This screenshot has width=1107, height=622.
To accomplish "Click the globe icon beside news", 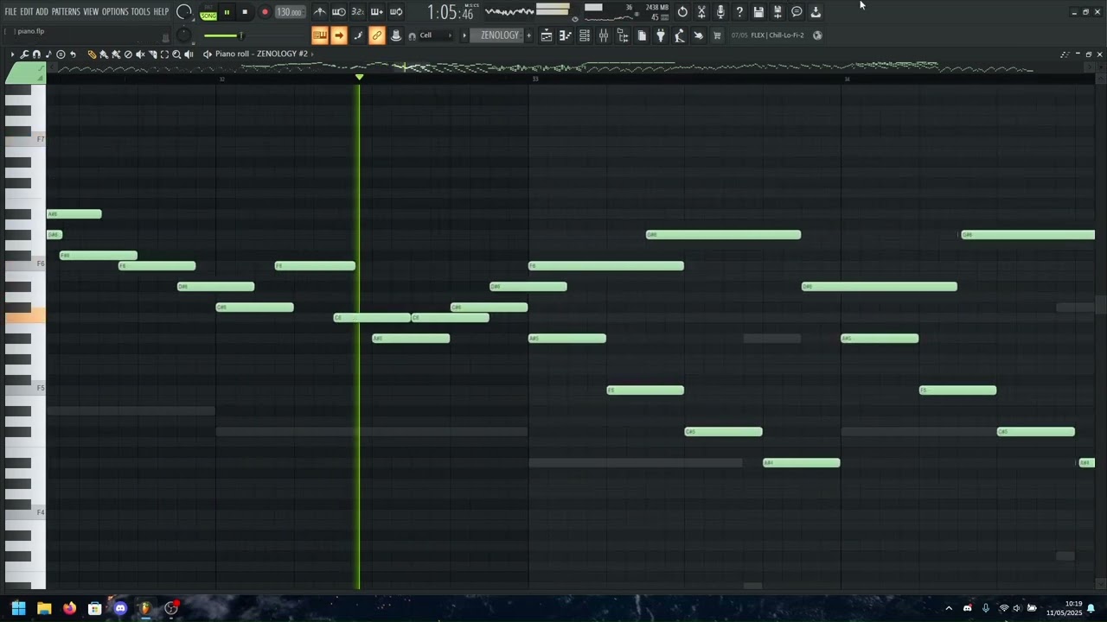I will [x=817, y=35].
